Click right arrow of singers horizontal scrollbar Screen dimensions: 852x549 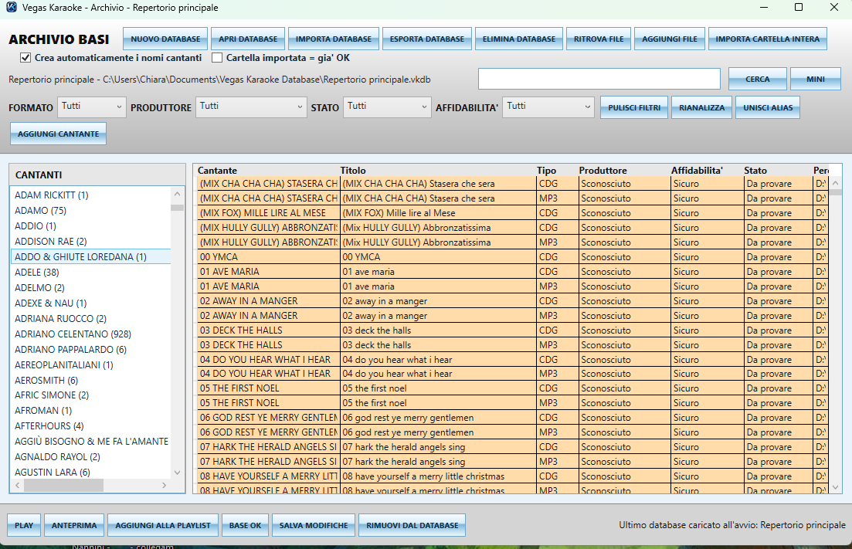164,485
